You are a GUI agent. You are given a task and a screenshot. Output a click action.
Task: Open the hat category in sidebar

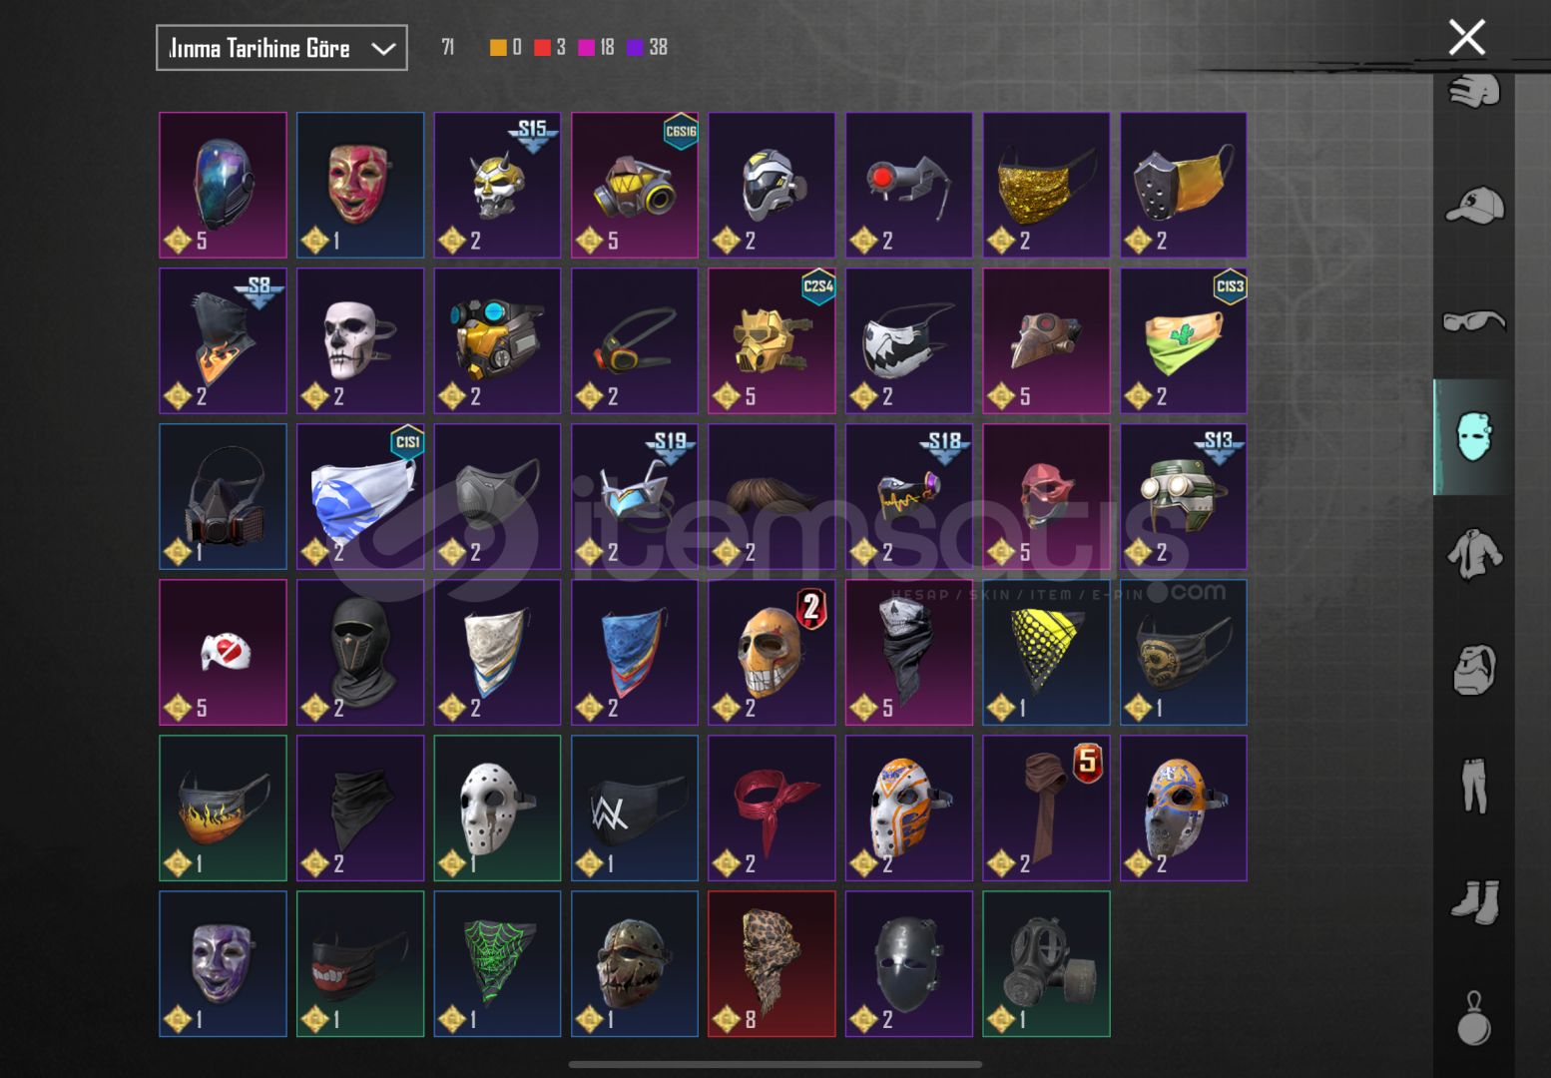[x=1474, y=206]
